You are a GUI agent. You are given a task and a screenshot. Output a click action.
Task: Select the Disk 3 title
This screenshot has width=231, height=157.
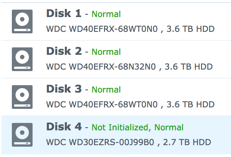coord(63,89)
